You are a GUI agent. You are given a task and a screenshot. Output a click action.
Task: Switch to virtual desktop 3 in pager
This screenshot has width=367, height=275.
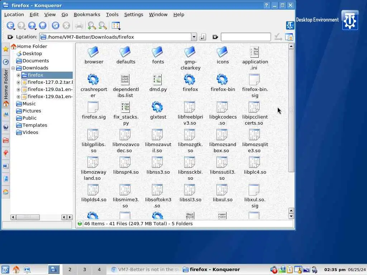(85, 270)
